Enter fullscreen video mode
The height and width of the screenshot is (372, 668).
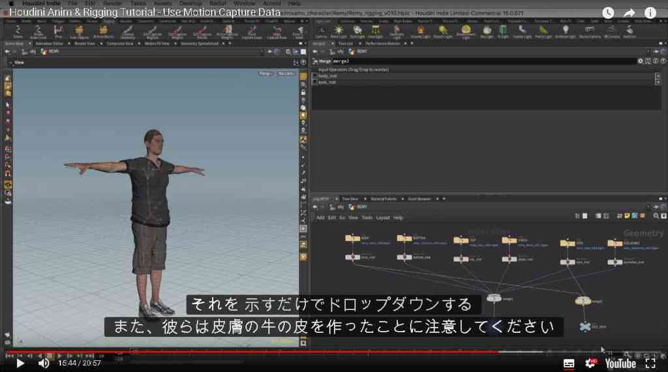pos(650,363)
